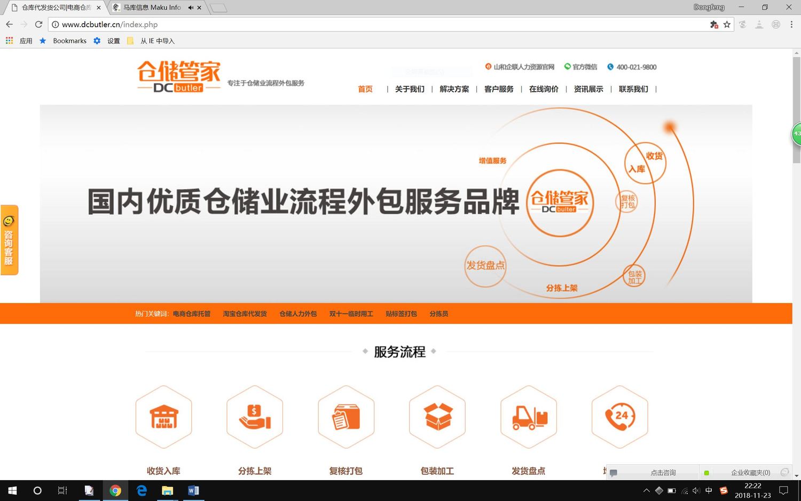
Task: Toggle the Chinese input method indicator in tray
Action: tap(709, 490)
